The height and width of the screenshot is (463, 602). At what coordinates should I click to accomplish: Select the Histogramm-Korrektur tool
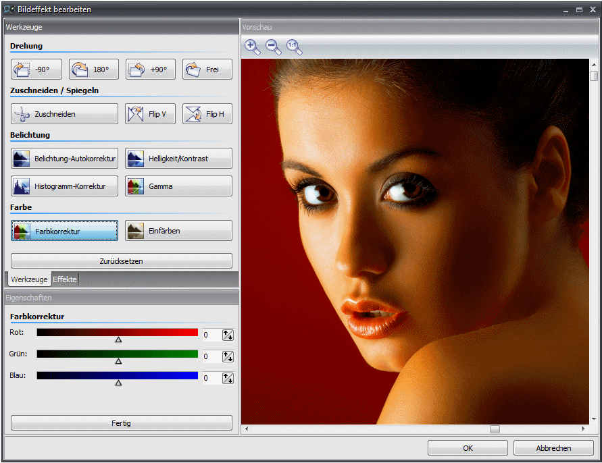[x=64, y=186]
